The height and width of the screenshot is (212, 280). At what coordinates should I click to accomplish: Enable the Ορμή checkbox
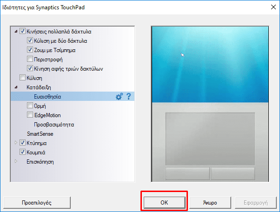coord(30,105)
